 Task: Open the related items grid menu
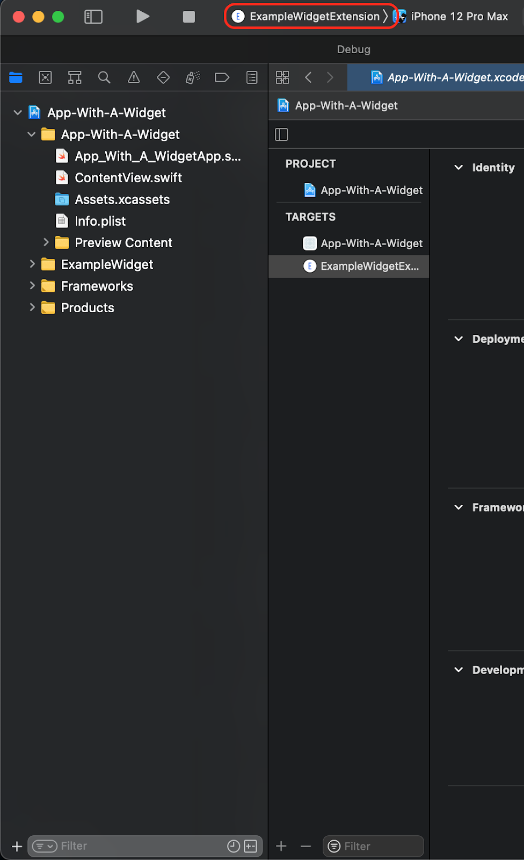click(x=282, y=77)
